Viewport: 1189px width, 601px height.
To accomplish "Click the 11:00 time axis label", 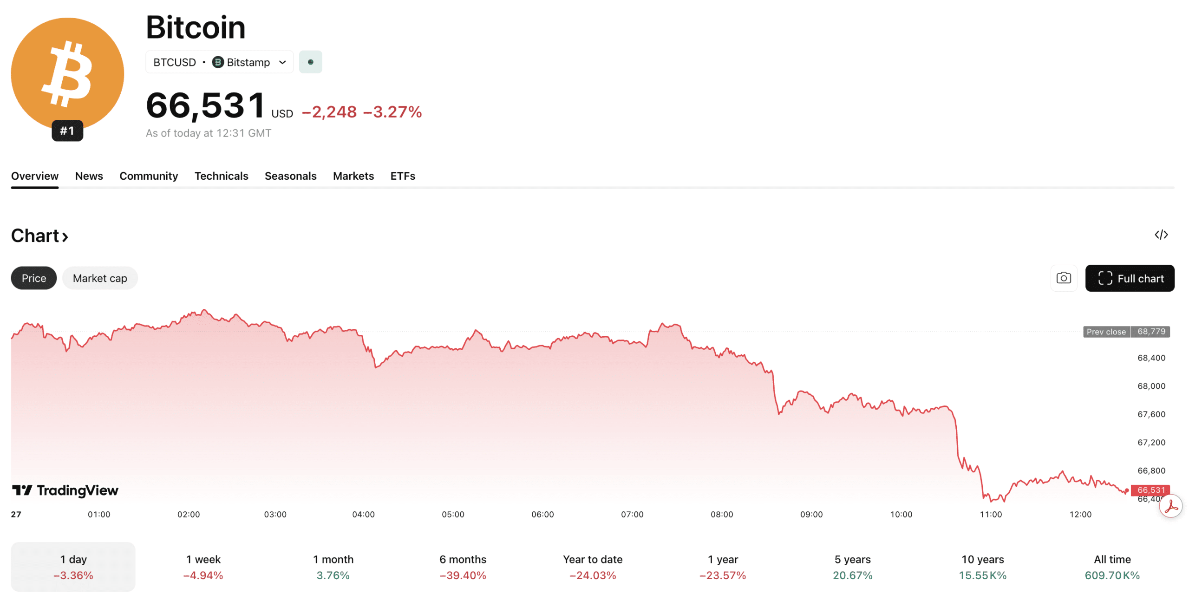I will point(990,514).
